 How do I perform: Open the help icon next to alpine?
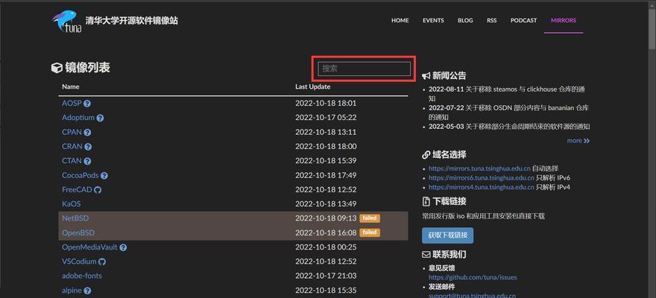(87, 291)
